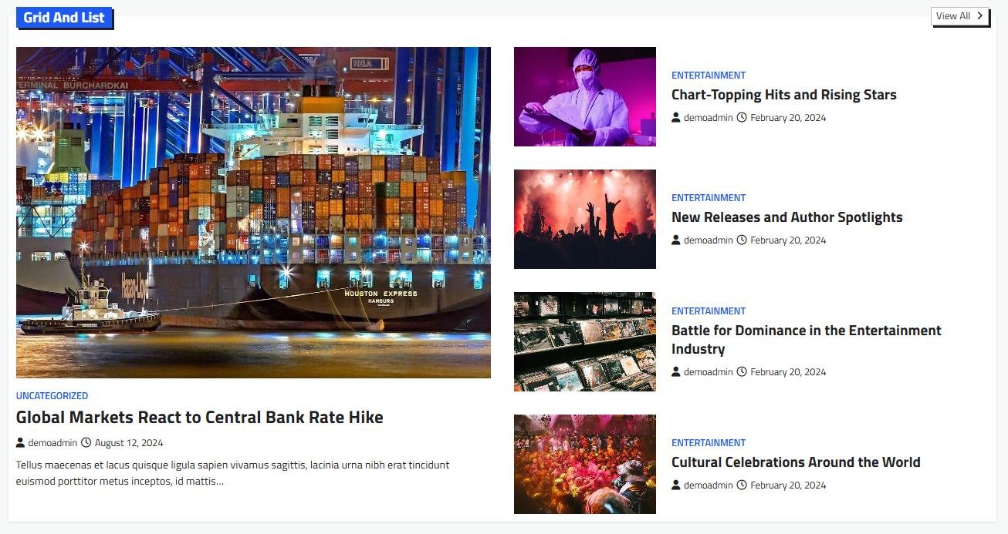Open the View All button
The image size is (1008, 534).
pos(960,16)
